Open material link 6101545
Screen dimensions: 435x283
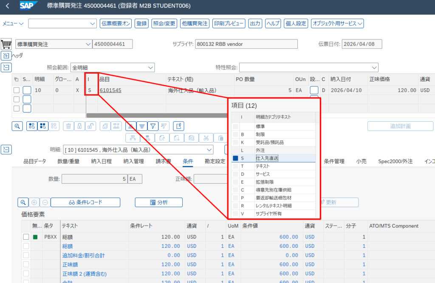pos(110,90)
